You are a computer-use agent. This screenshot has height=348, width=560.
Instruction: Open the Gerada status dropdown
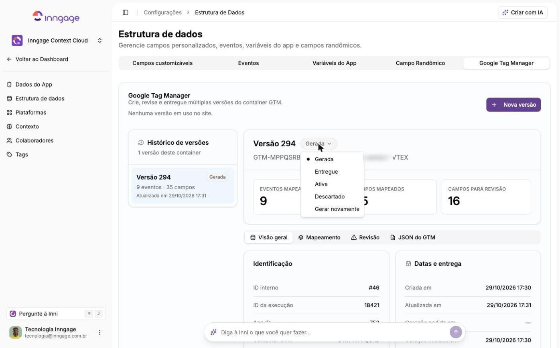tap(319, 144)
